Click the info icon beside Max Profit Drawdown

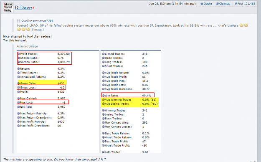coord(18,126)
